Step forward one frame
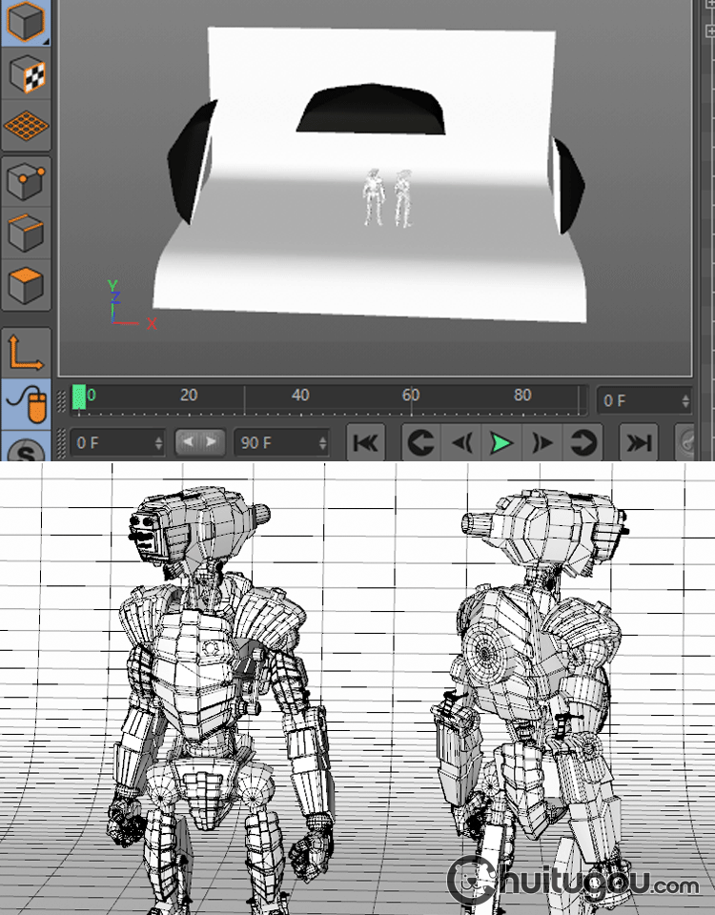This screenshot has width=715, height=915. click(x=542, y=443)
